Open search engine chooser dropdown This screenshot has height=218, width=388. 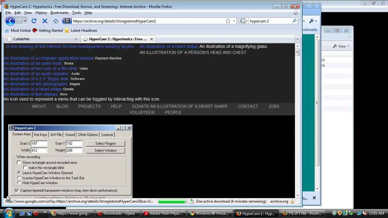pos(244,21)
